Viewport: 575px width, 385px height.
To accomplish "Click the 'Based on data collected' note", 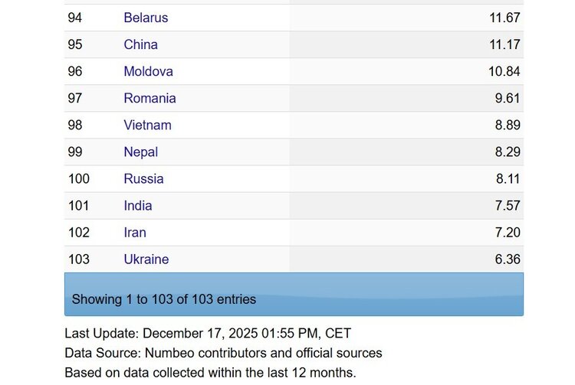I will pyautogui.click(x=210, y=372).
